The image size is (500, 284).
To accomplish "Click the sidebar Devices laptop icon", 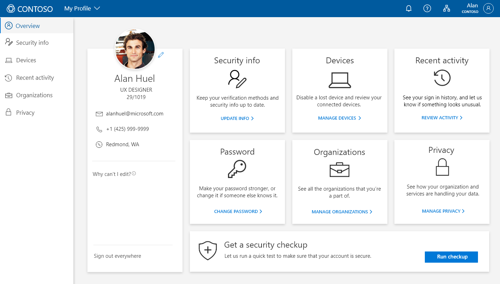I will [x=9, y=61].
